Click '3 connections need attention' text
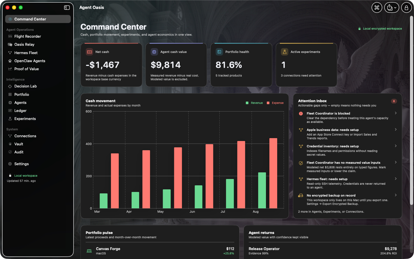This screenshot has width=414, height=259. coord(301,76)
